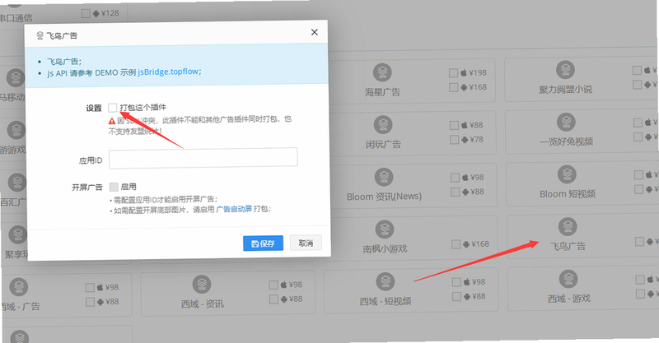Click the 西域 - 游戏 label
Screen dimensions: 659x343
pyautogui.click(x=569, y=299)
